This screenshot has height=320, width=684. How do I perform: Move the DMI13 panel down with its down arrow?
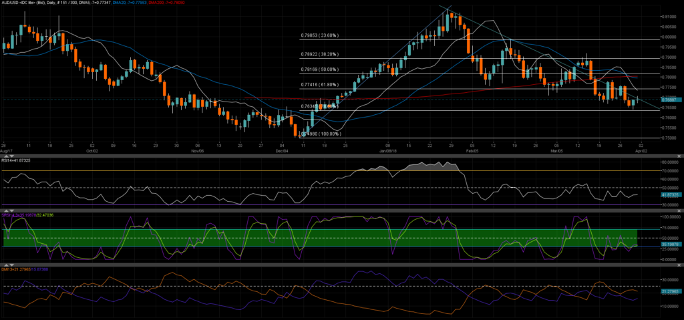12,265
